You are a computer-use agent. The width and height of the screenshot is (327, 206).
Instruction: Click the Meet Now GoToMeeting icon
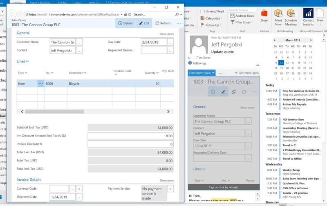pyautogui.click(x=278, y=17)
